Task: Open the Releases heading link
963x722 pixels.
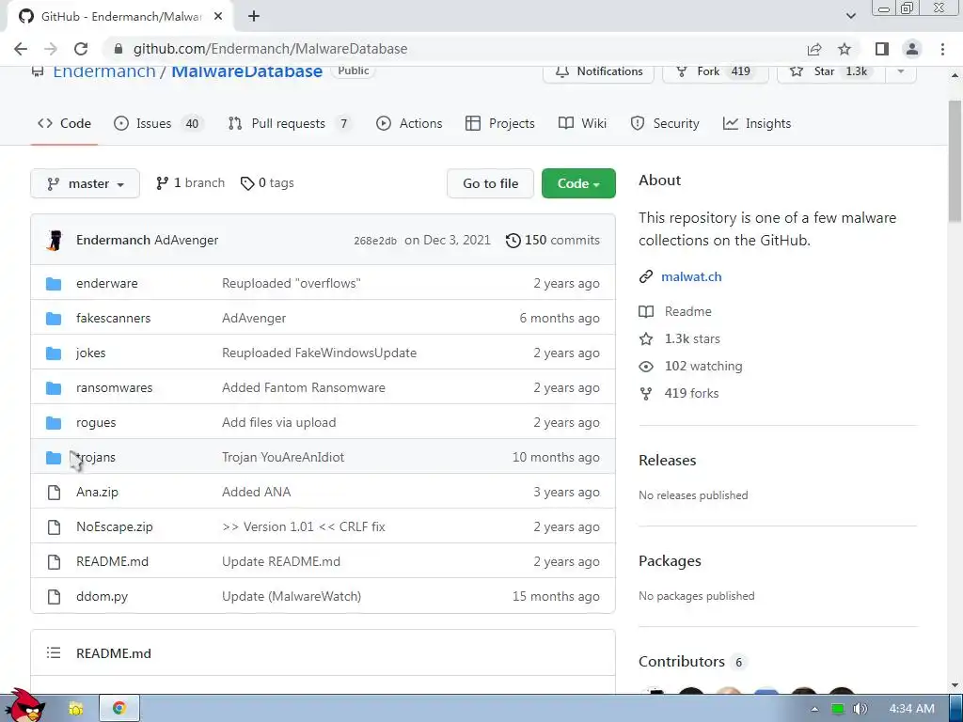Action: tap(668, 461)
